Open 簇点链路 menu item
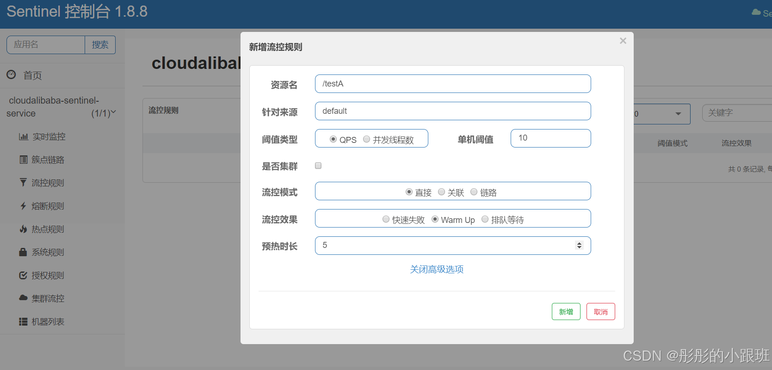The height and width of the screenshot is (370, 772). pyautogui.click(x=48, y=160)
